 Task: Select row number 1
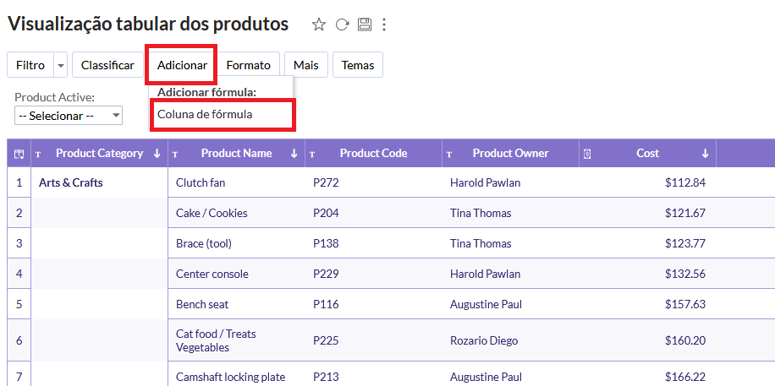click(19, 183)
